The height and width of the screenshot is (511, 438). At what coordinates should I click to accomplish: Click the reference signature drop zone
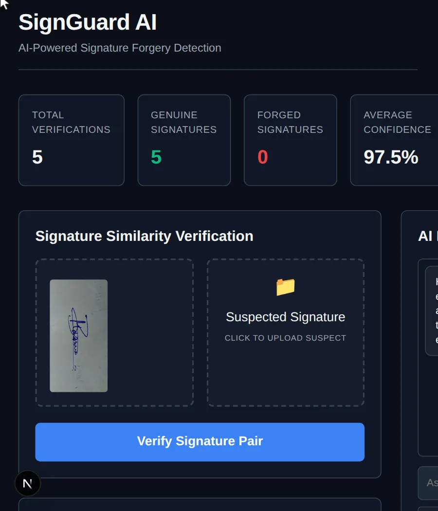click(114, 333)
